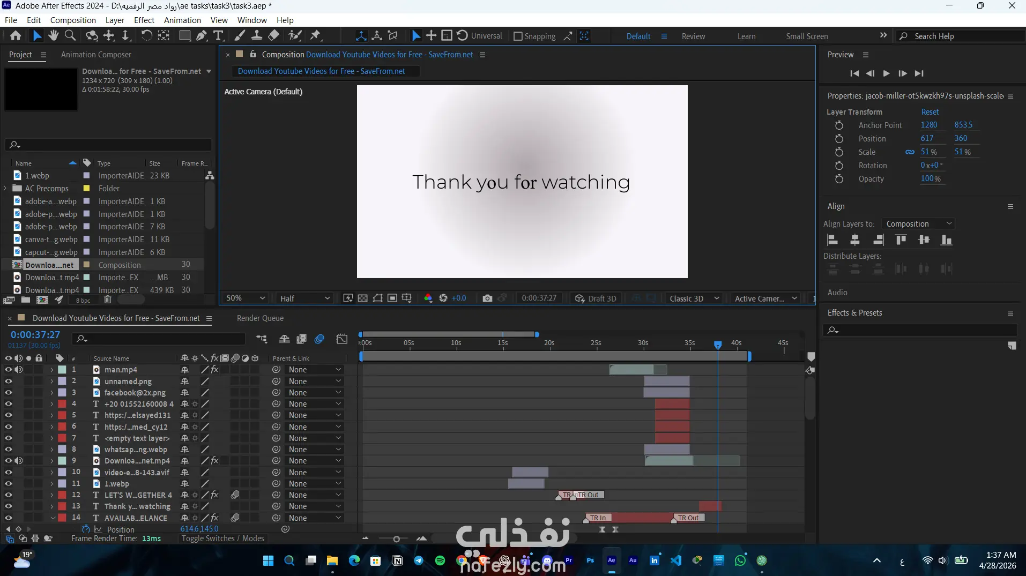Enable motion blur for timeline
This screenshot has width=1026, height=576.
(x=319, y=339)
